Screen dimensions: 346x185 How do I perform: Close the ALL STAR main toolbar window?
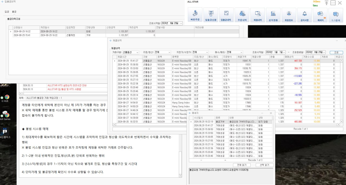coord(340,3)
